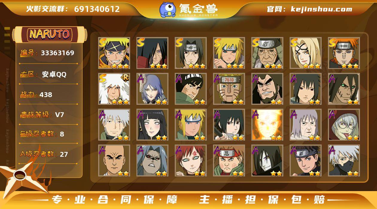Screen dimensions: 377x209
Task: Click the kejinshou.com official website link
Action: point(310,9)
